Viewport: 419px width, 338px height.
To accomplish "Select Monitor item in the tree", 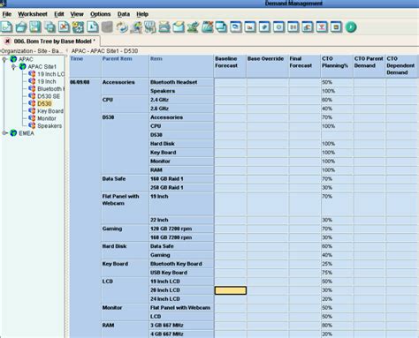I will tap(47, 118).
